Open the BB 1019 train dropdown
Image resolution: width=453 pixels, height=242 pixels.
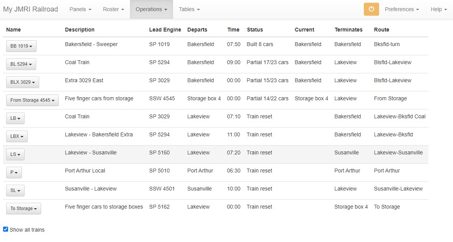[x=21, y=46]
